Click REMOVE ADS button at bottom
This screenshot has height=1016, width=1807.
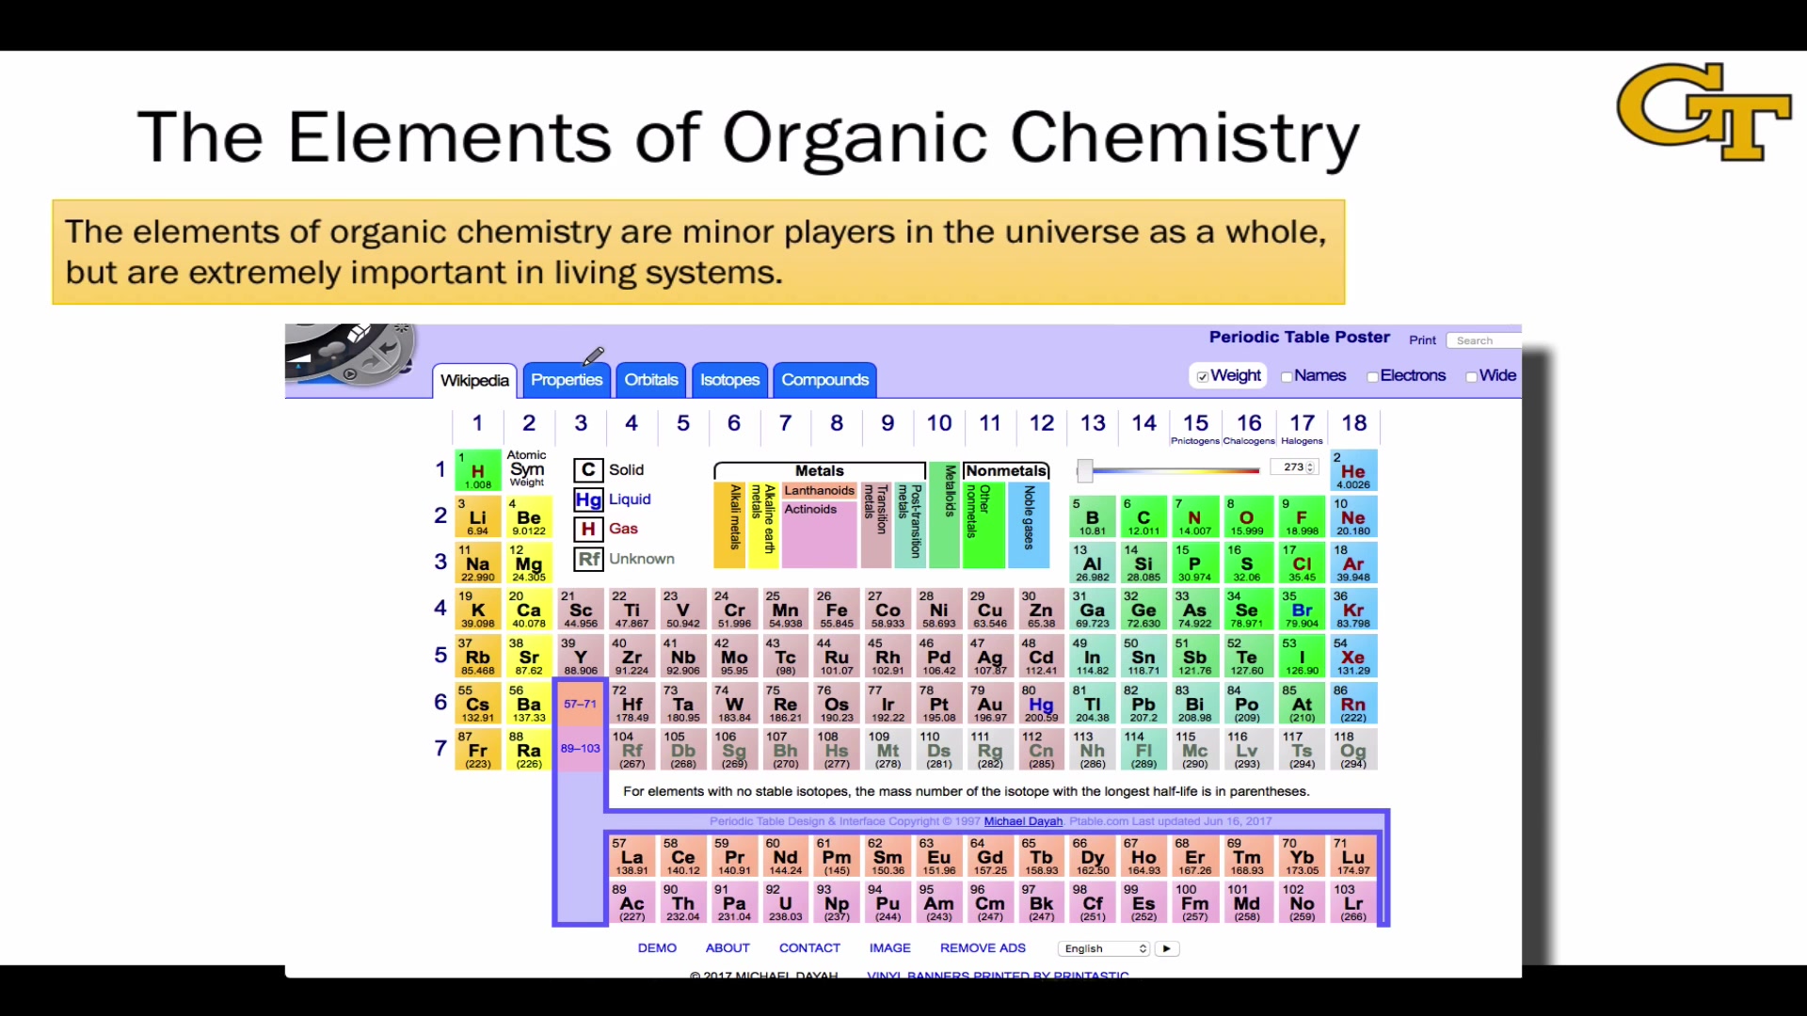pos(982,947)
